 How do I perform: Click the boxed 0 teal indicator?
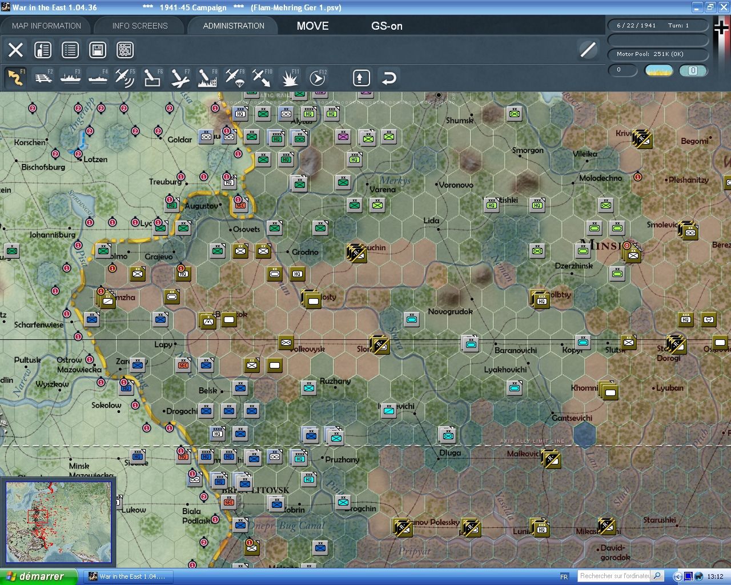click(x=693, y=70)
